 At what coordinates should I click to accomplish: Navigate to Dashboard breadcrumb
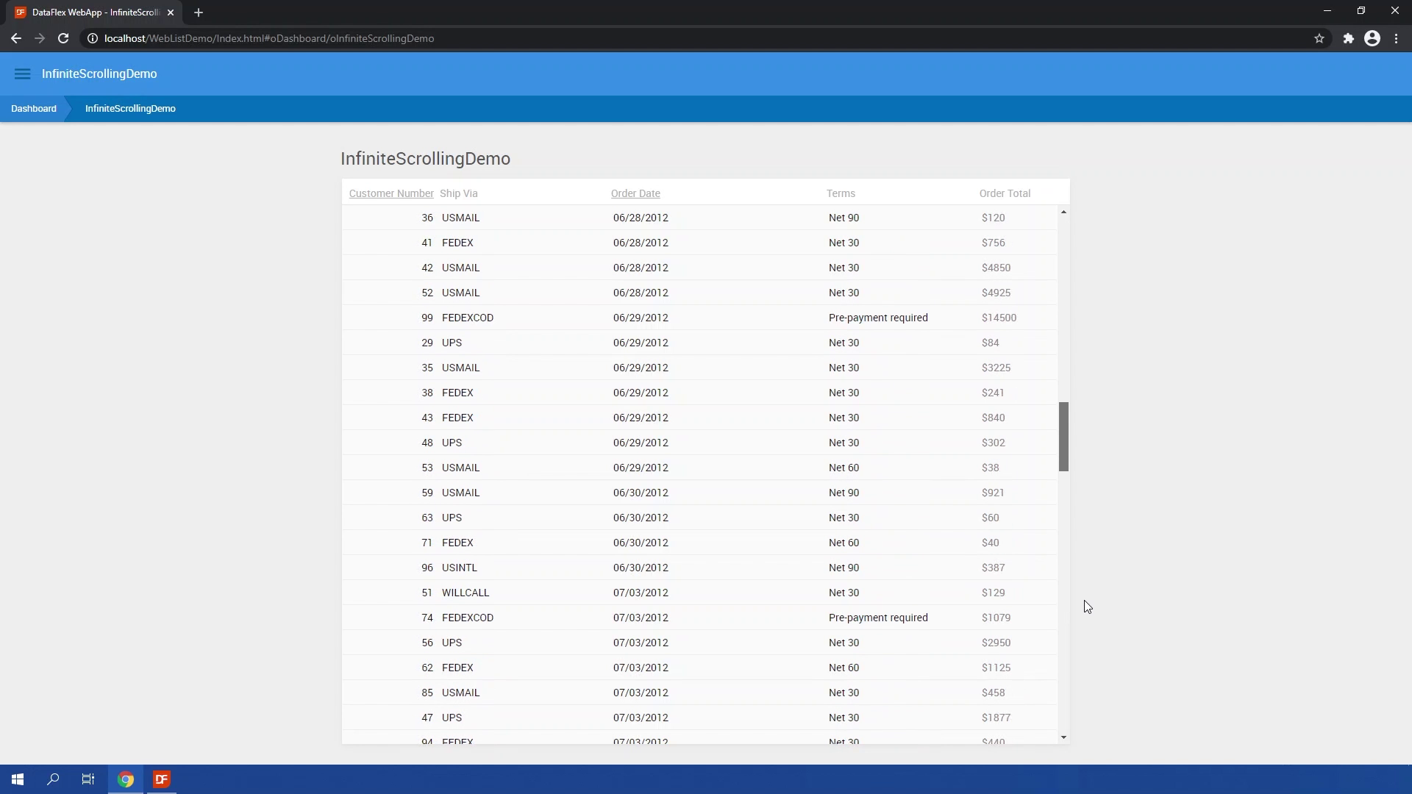(x=34, y=108)
